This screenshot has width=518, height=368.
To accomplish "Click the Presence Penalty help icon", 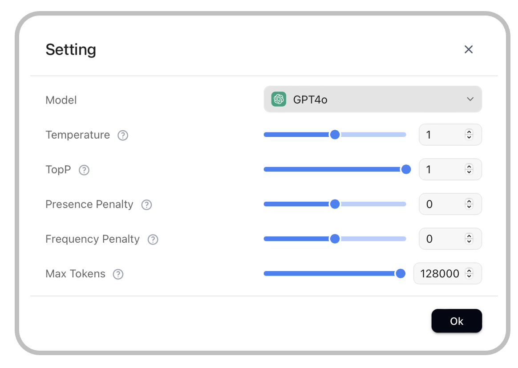I will (x=146, y=205).
